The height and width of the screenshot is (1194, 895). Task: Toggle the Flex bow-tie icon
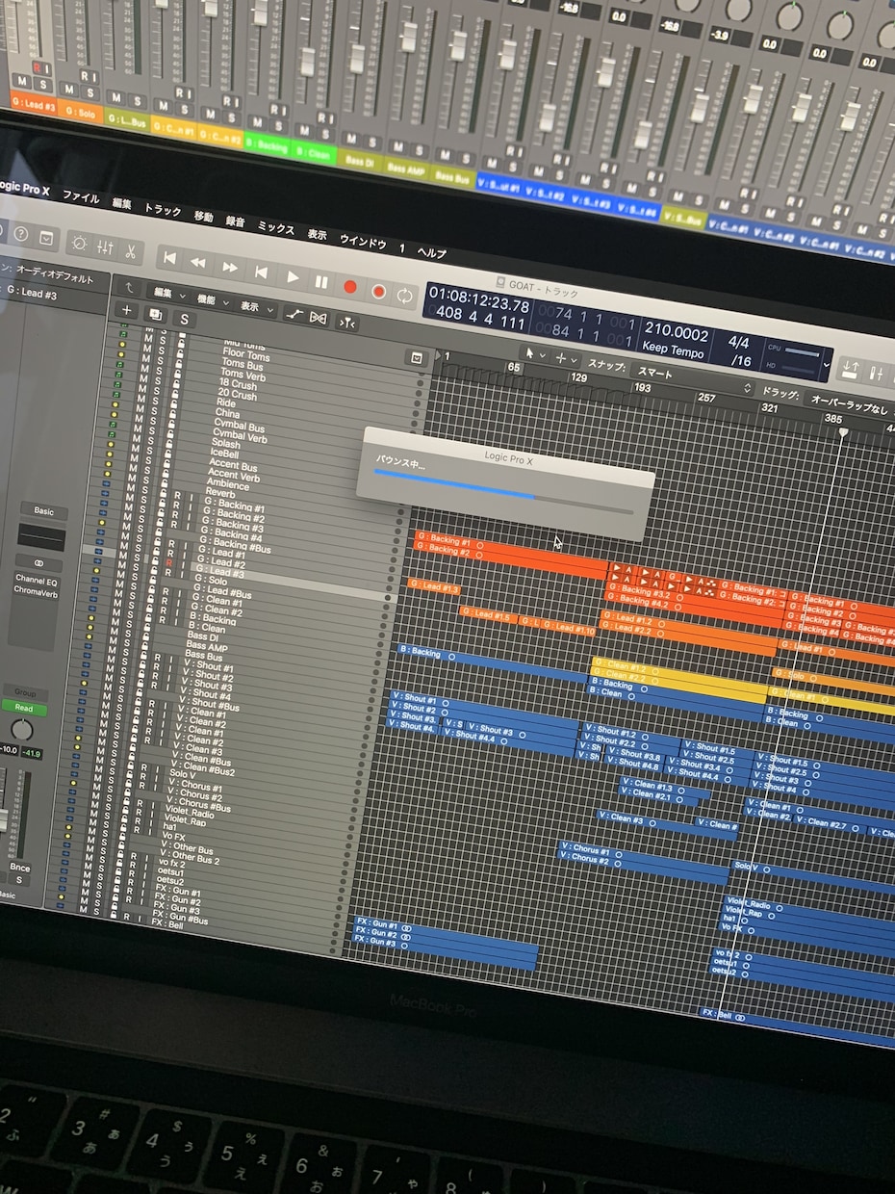319,318
